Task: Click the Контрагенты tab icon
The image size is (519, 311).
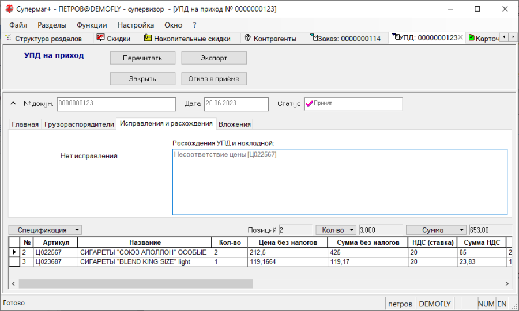Action: [x=247, y=39]
